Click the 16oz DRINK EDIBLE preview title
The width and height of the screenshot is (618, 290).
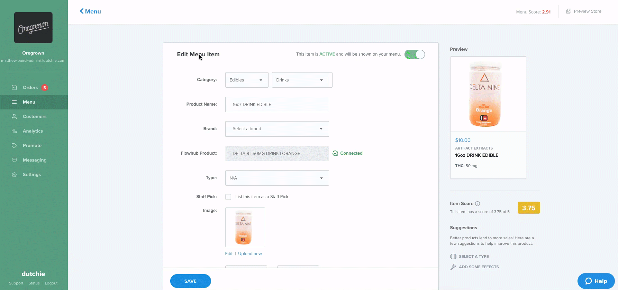tap(477, 155)
